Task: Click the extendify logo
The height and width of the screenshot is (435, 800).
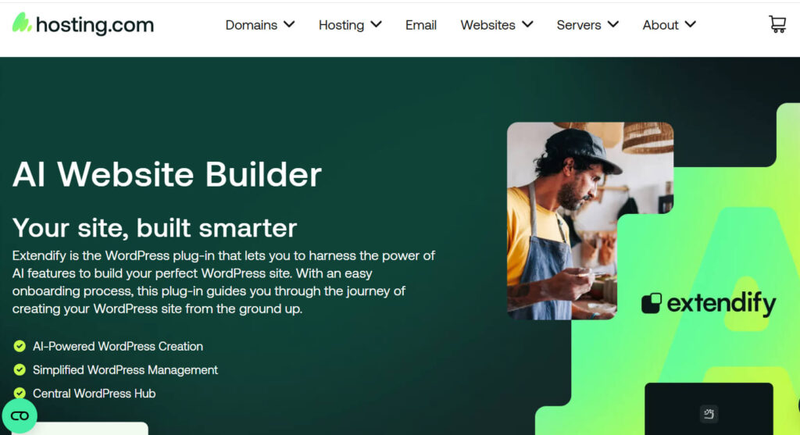Action: [x=709, y=304]
